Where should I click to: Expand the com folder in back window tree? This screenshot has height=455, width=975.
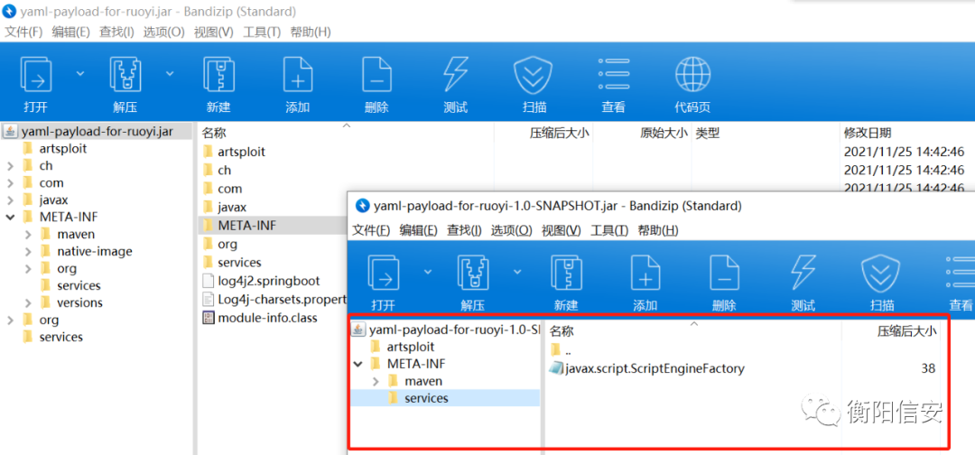11,183
